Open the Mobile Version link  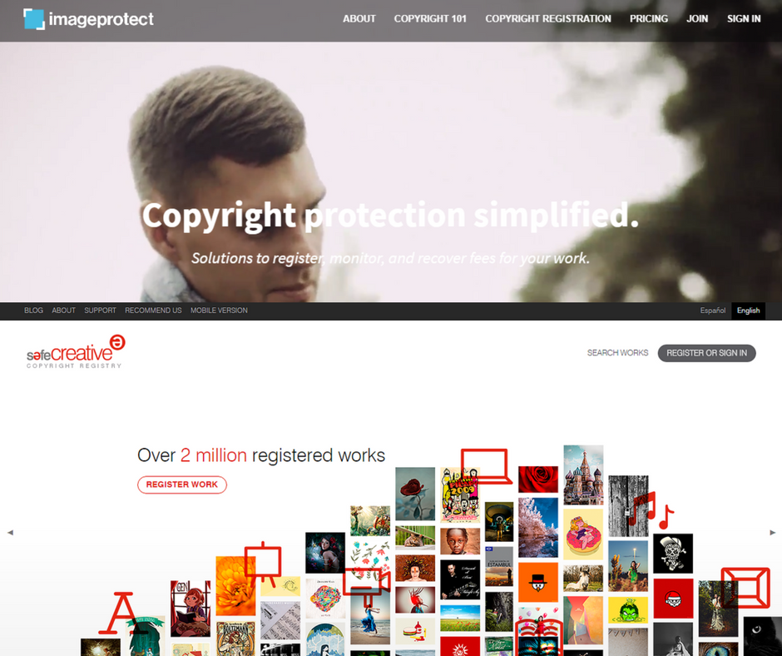click(x=219, y=311)
